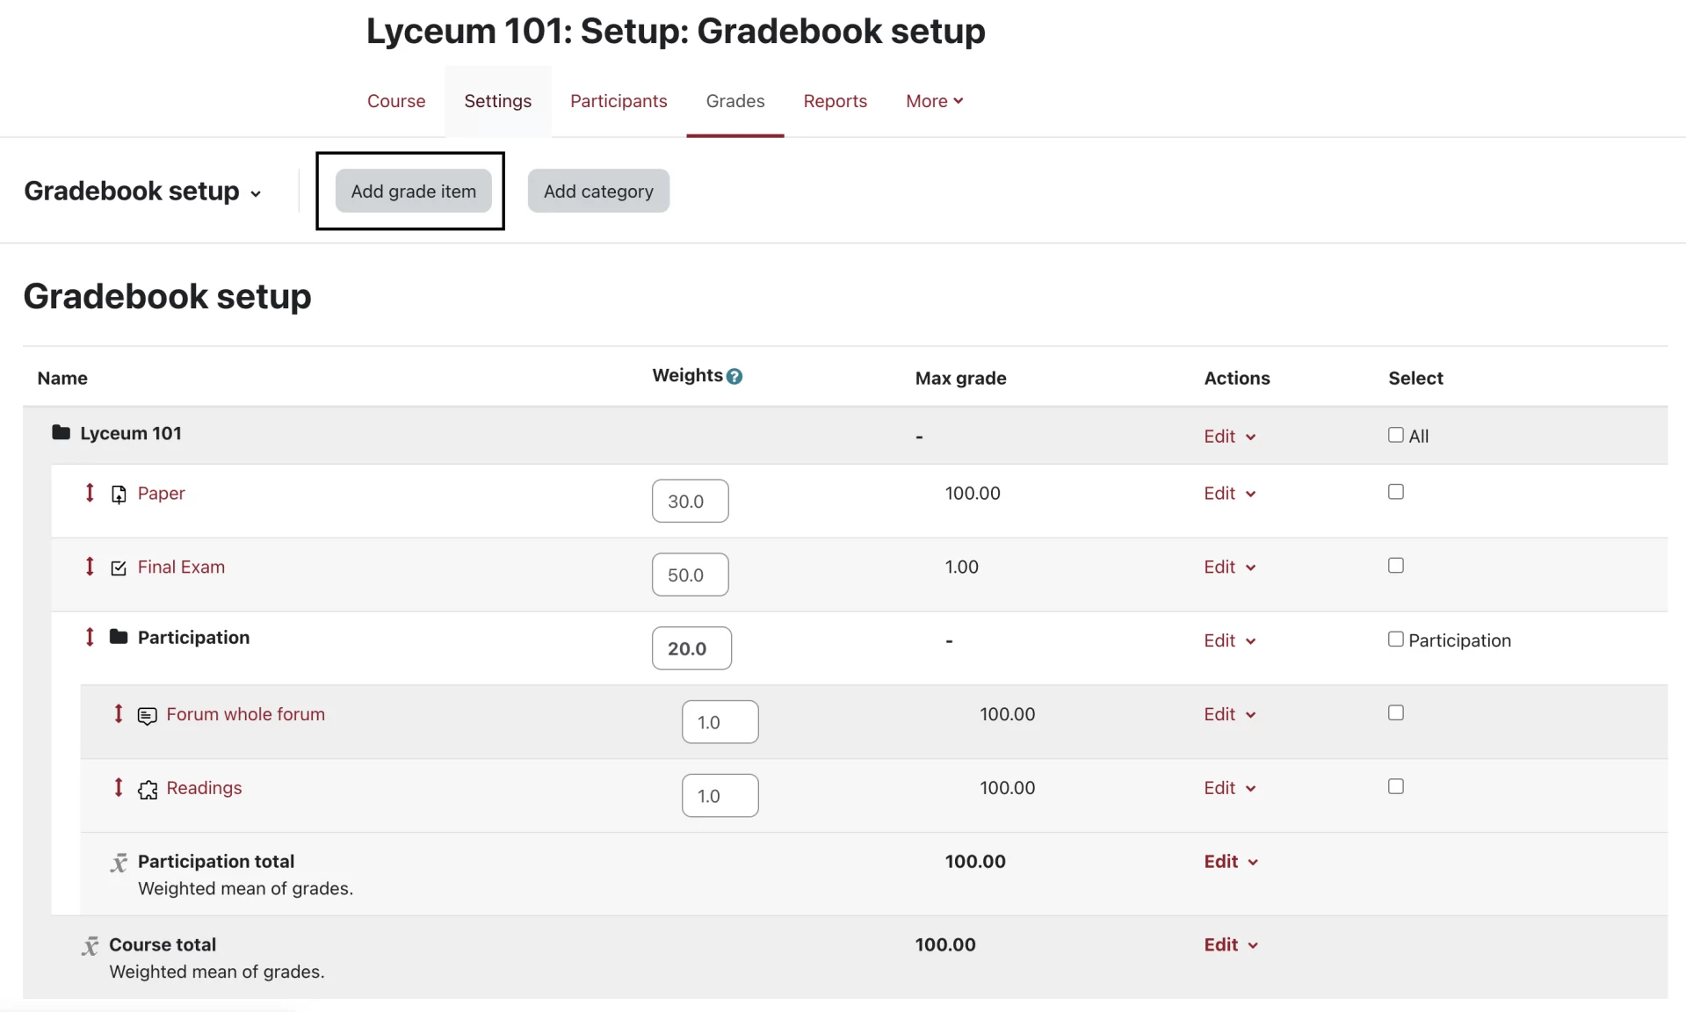Click the move icon beside Readings
The image size is (1686, 1012).
tap(119, 788)
